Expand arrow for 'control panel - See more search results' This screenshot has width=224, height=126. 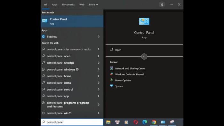[x=99, y=49]
